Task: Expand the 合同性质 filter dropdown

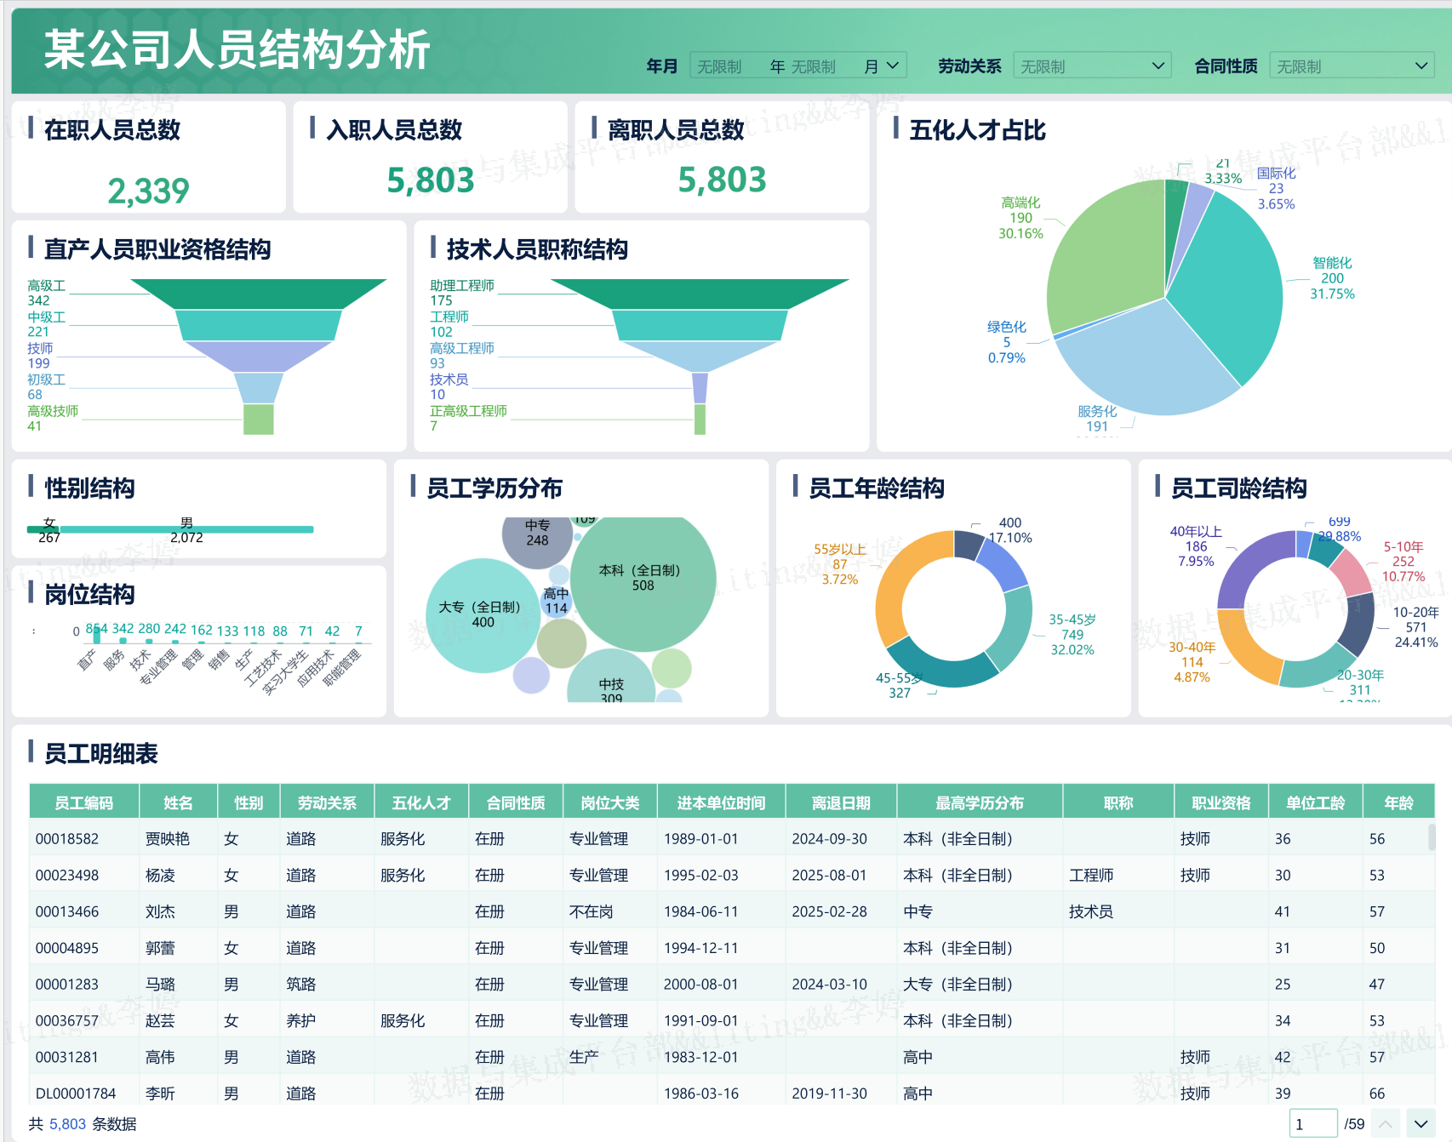Action: point(1350,66)
